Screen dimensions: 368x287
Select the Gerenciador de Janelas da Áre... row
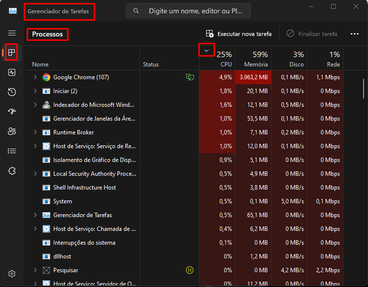point(184,119)
